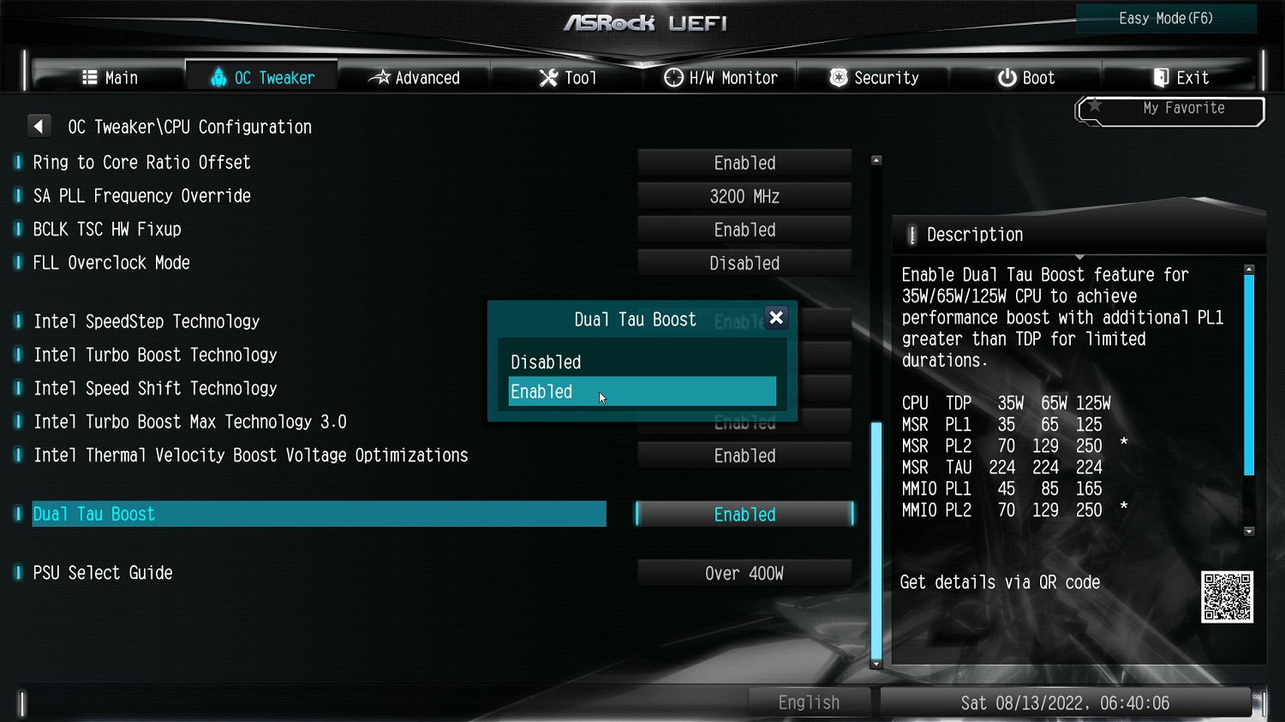Click the Boot power icon
Viewport: 1285px width, 722px height.
tap(1007, 78)
